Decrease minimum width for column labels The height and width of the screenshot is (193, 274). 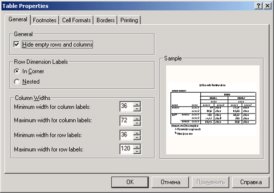click(137, 109)
